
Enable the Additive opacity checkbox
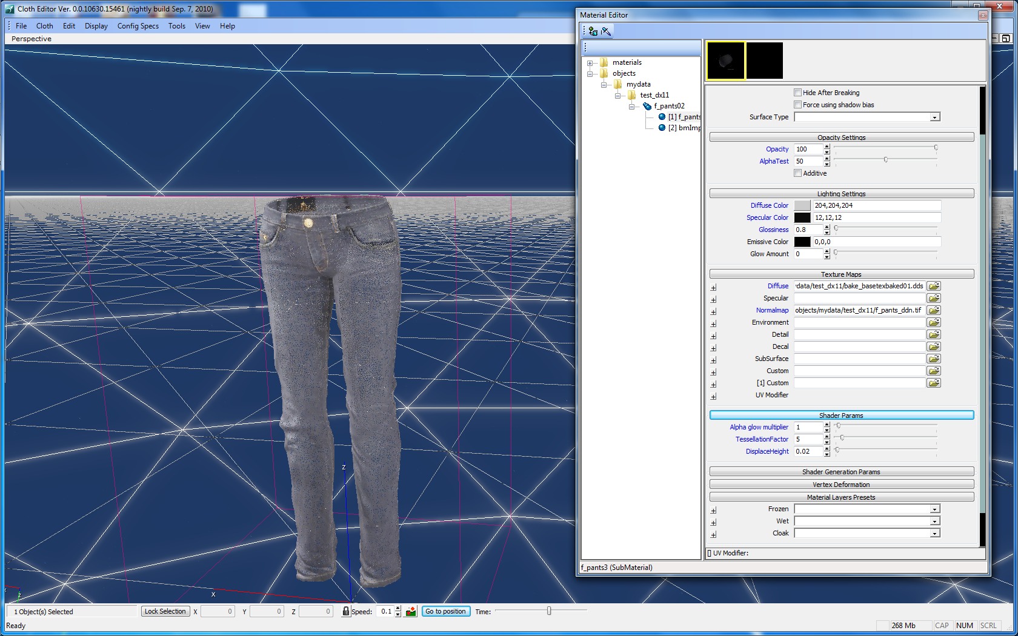point(798,173)
